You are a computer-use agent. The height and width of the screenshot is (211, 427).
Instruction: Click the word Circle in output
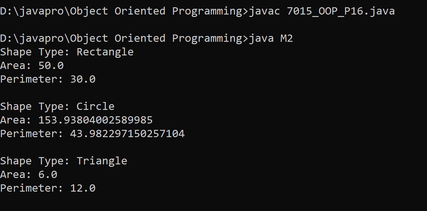(x=95, y=107)
